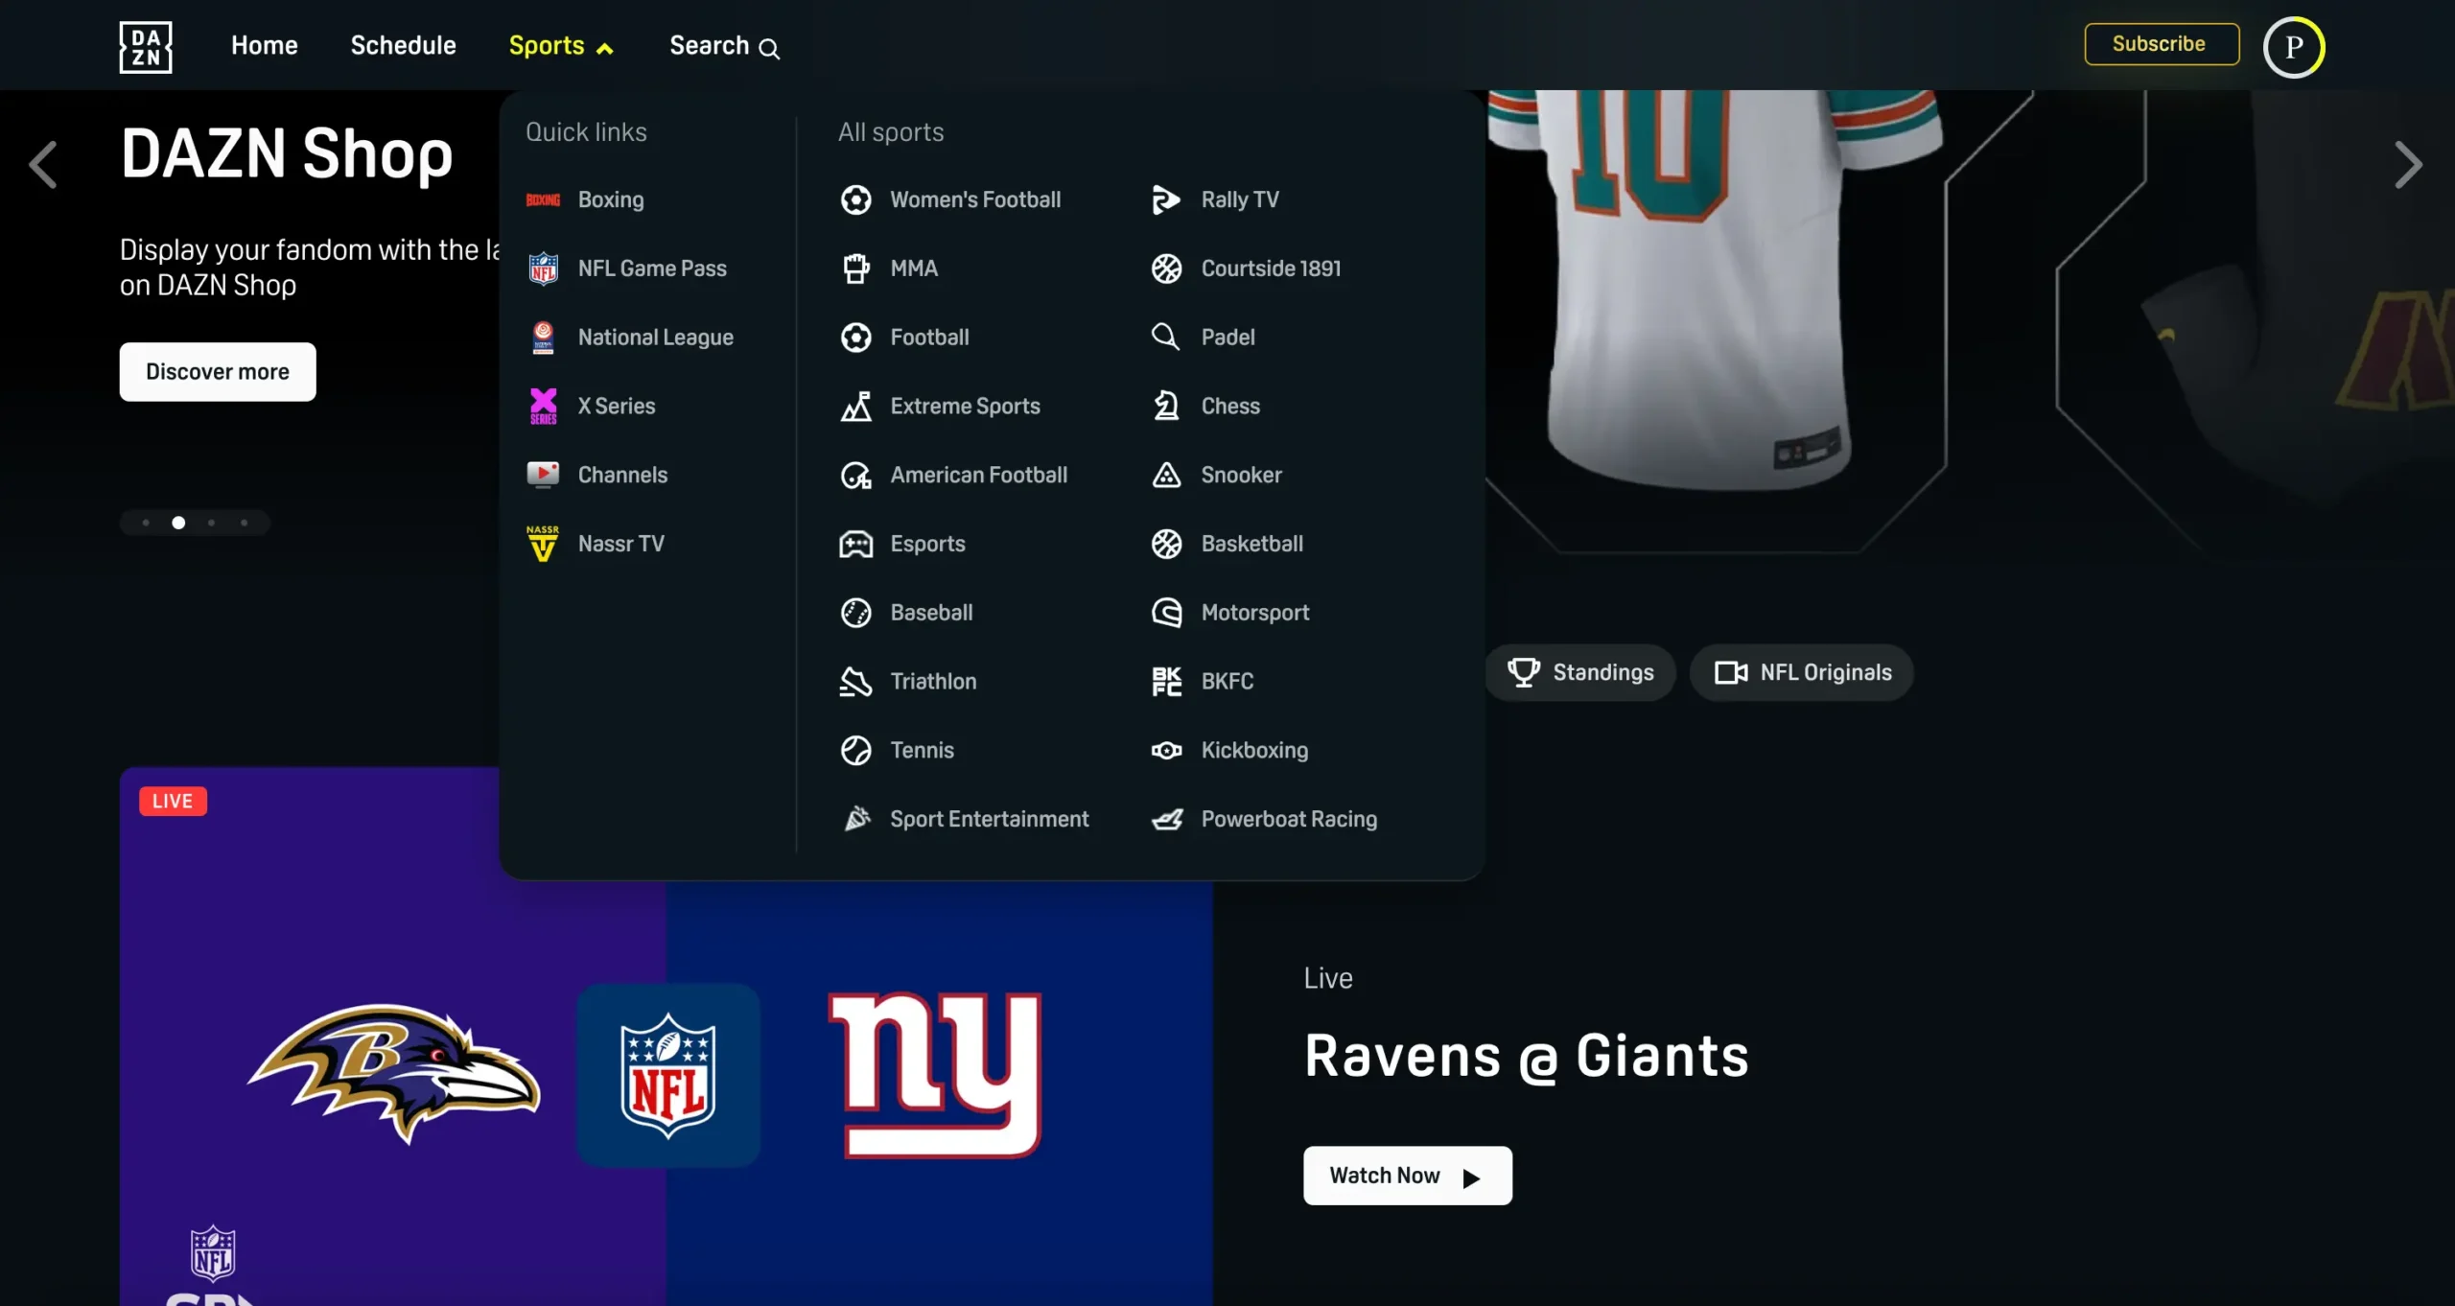This screenshot has width=2455, height=1306.
Task: Click the MMA glove icon
Action: [x=855, y=268]
